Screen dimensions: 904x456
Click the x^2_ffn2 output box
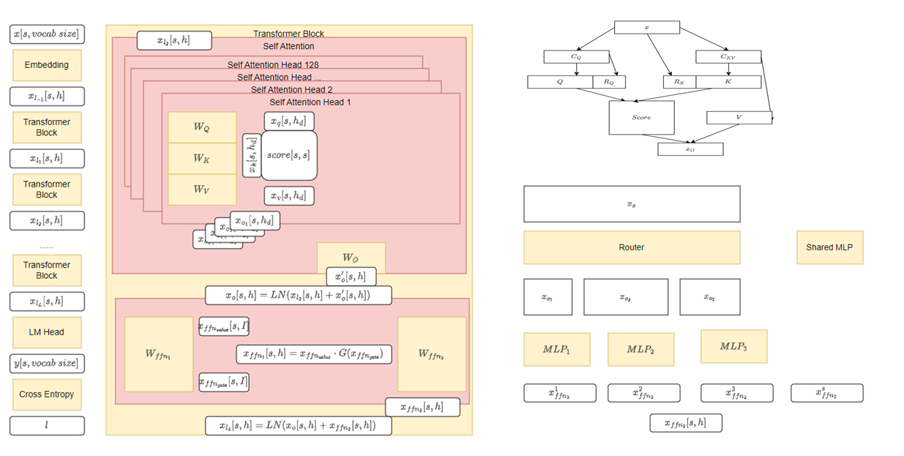[644, 393]
